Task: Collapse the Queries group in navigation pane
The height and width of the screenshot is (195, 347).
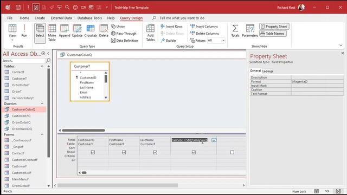Action: coord(42,103)
